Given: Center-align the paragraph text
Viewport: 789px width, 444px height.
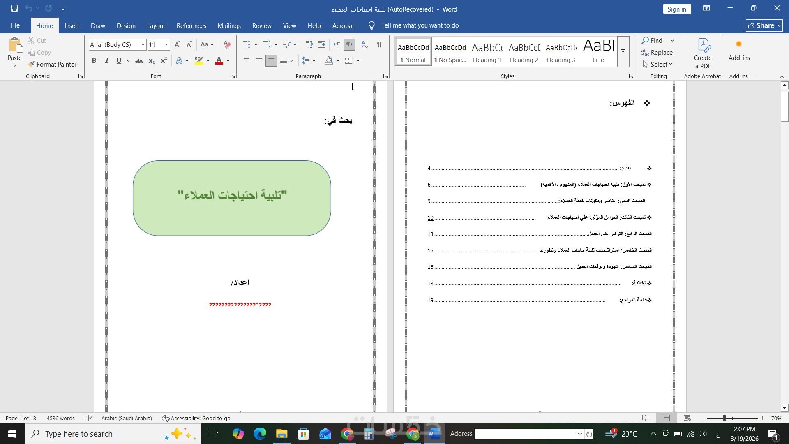Looking at the screenshot, I should 258,61.
